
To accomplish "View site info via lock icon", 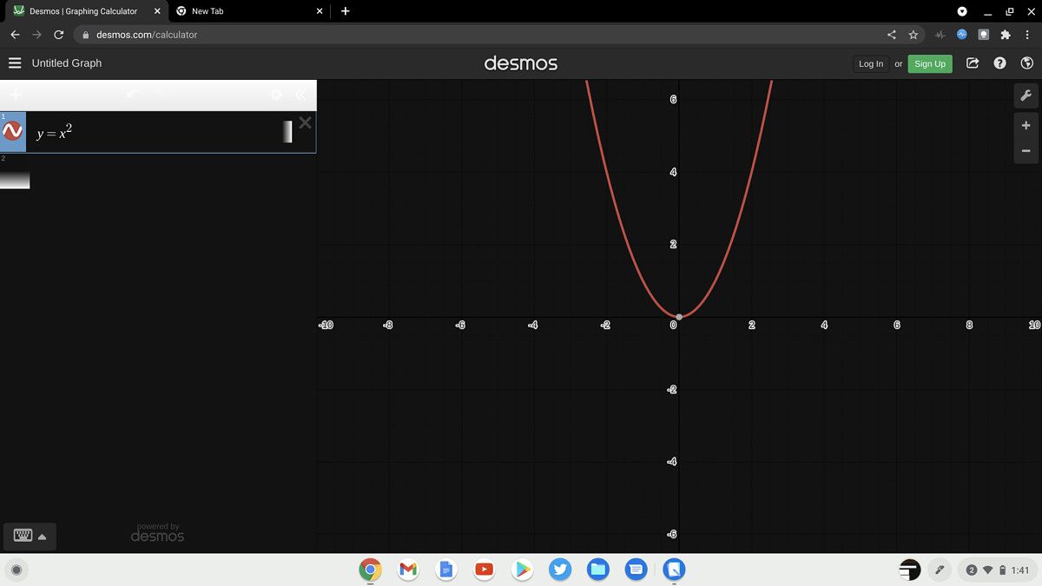I will click(x=85, y=35).
